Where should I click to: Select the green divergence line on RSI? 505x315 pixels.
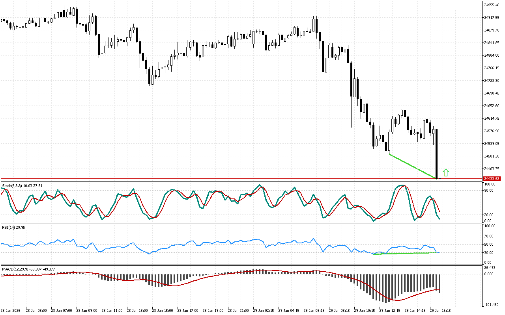[x=406, y=253]
